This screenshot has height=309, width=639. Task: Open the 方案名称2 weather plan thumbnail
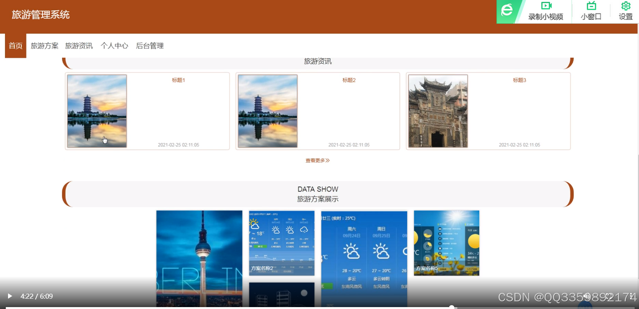tap(282, 243)
